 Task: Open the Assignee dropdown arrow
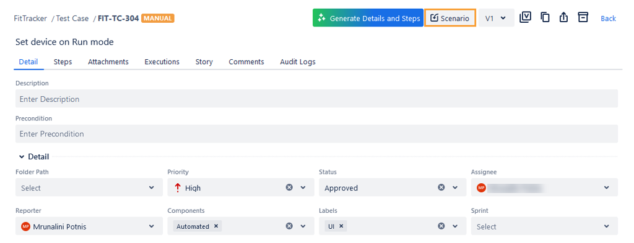pyautogui.click(x=607, y=187)
